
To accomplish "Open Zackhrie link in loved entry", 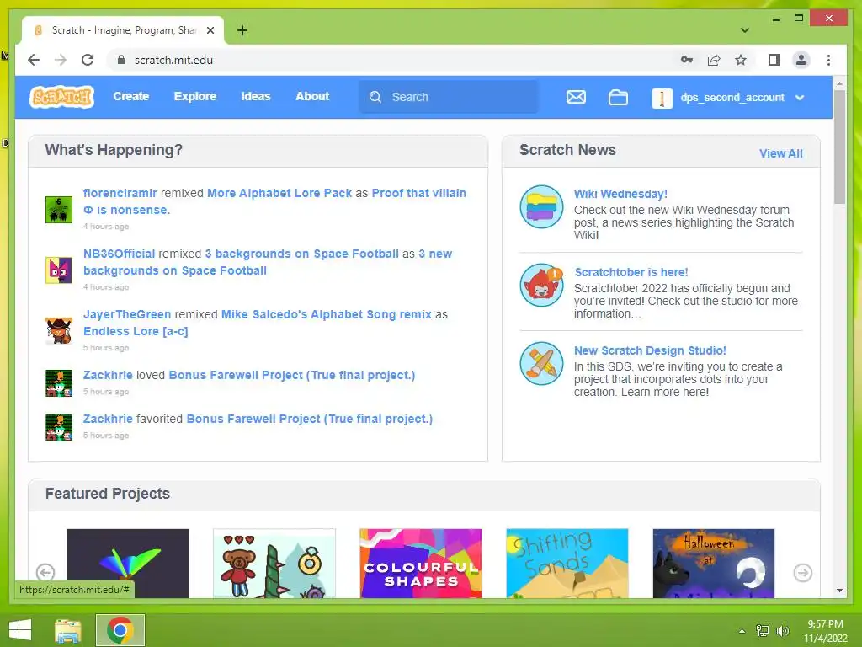I will [108, 375].
